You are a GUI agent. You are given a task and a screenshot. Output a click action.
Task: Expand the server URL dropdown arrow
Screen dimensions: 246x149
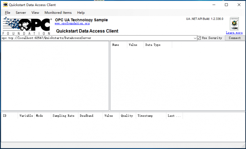click(195, 38)
